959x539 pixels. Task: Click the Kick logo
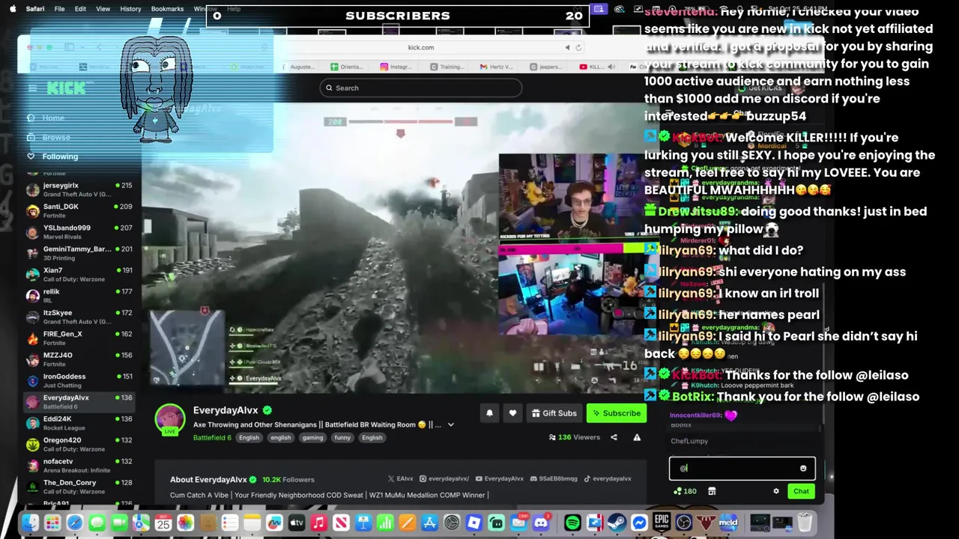coord(67,88)
